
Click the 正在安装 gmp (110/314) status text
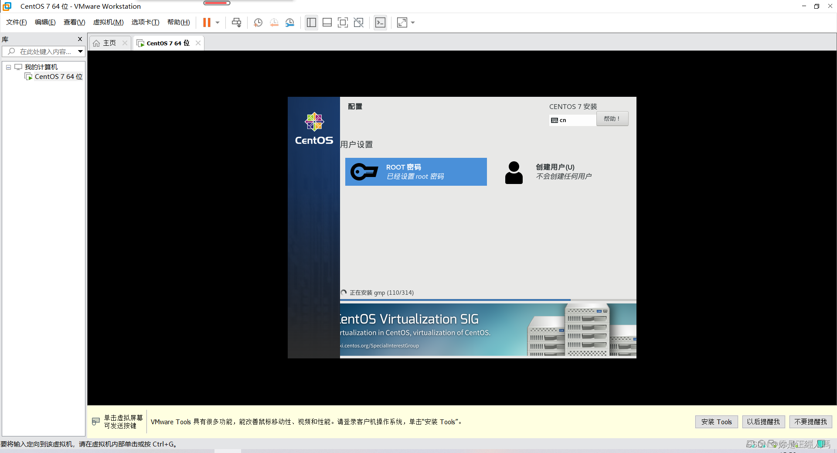[382, 293]
